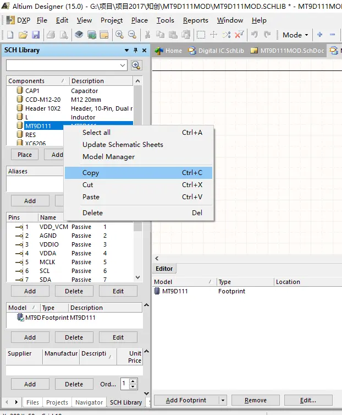The image size is (342, 415).
Task: Open the Mode dropdown in toolbar
Action: (295, 35)
